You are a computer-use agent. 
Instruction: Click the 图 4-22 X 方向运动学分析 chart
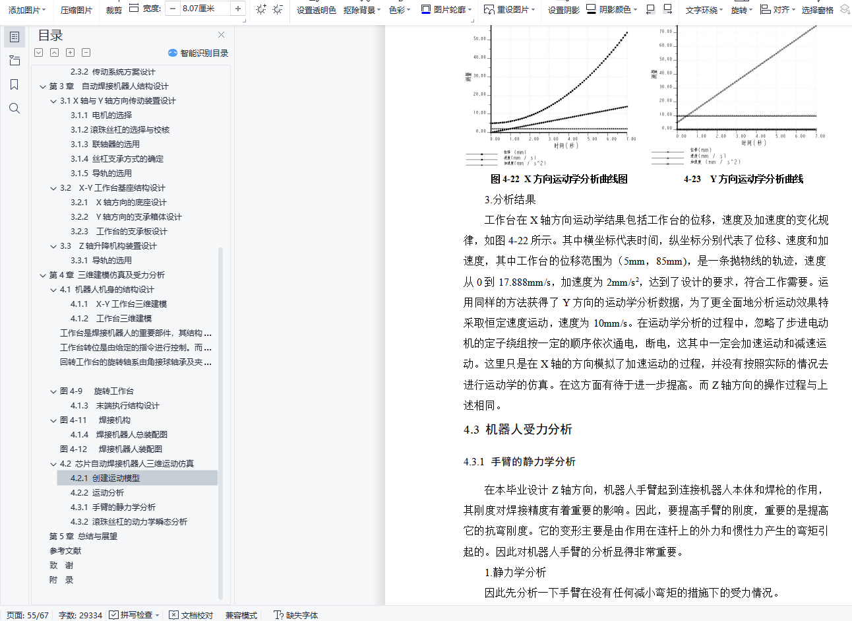coord(549,97)
